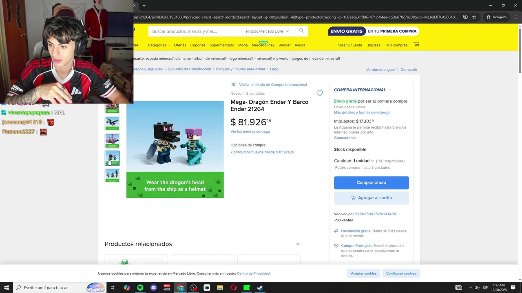
Task: Click Configurar cookies button
Action: click(401, 273)
